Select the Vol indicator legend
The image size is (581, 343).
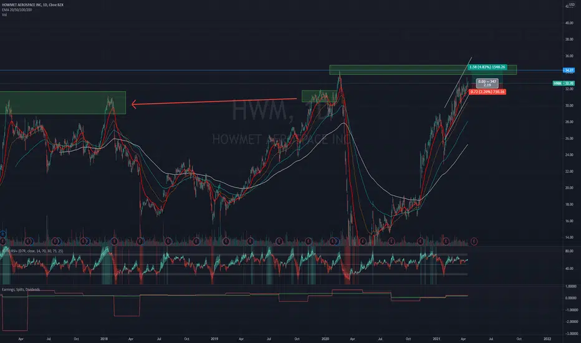[4, 15]
